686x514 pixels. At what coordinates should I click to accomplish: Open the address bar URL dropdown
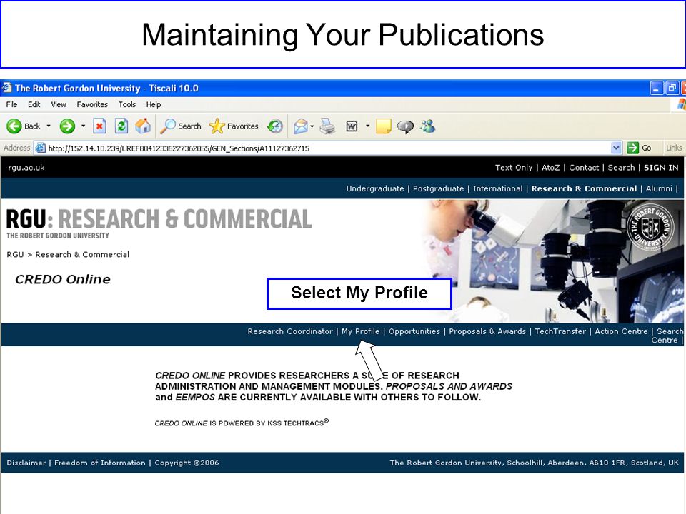(616, 148)
